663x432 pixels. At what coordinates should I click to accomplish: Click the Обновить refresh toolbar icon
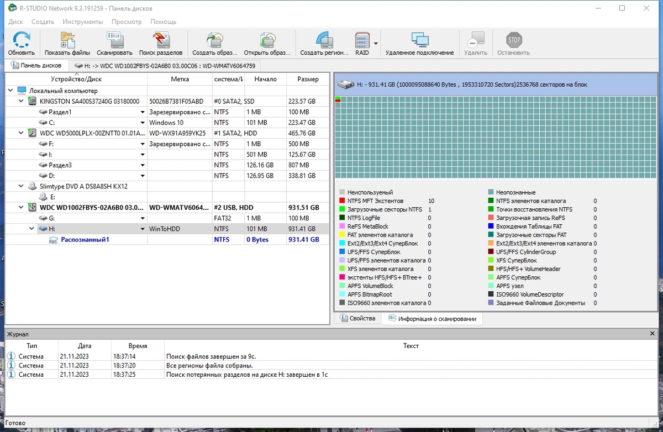pyautogui.click(x=22, y=40)
